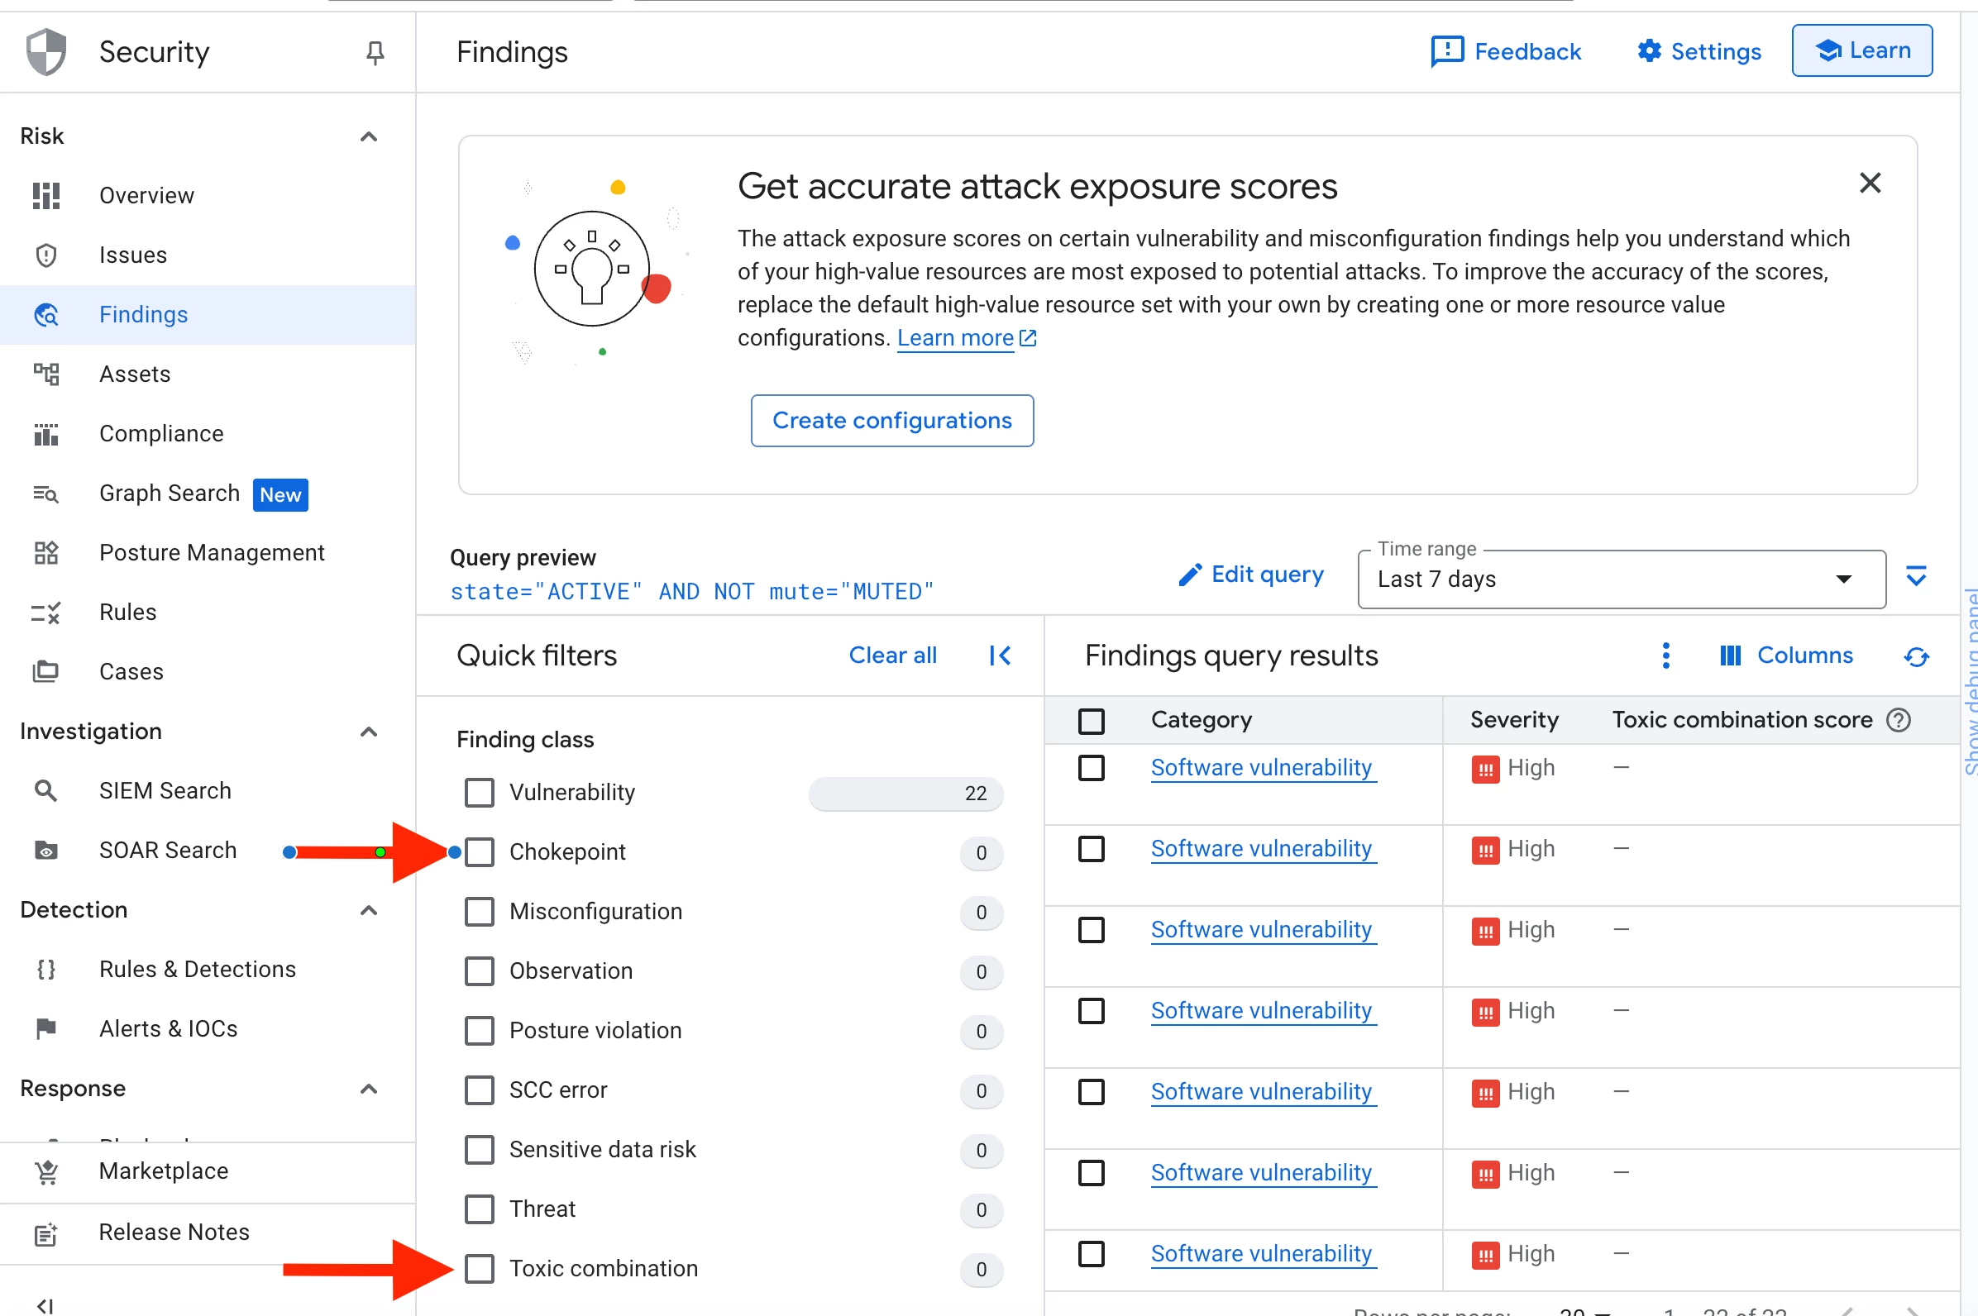Viewport: 1978px width, 1316px height.
Task: Select all findings with header checkbox
Action: coord(1091,721)
